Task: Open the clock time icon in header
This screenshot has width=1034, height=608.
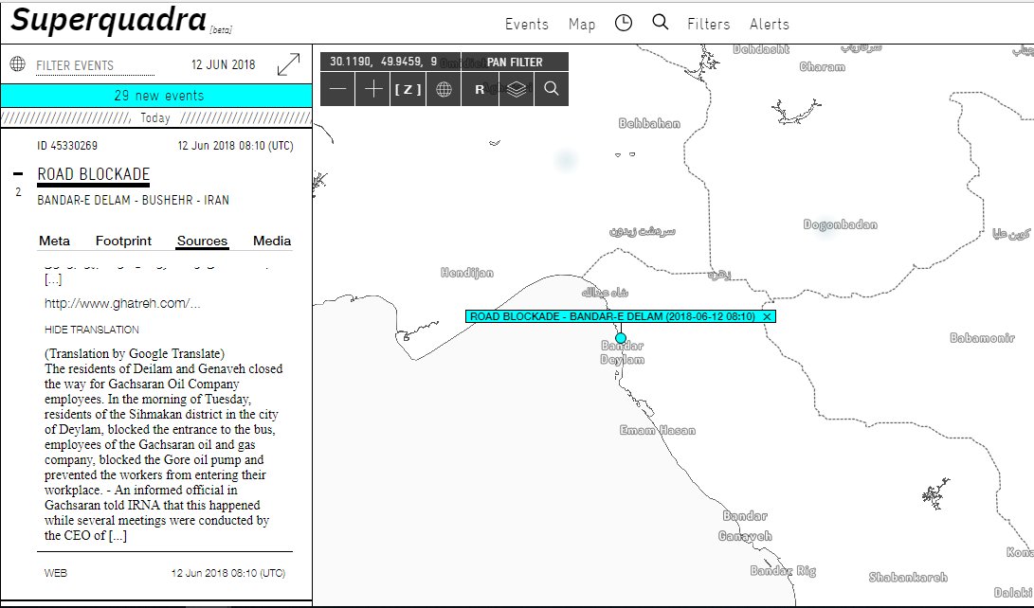Action: [624, 23]
